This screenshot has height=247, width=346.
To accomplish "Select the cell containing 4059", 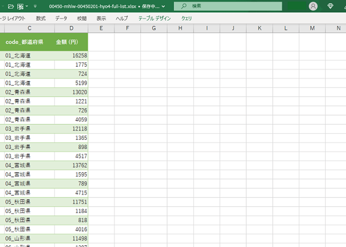I will [71, 120].
